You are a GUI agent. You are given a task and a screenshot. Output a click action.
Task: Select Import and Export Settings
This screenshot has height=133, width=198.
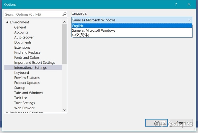35,63
